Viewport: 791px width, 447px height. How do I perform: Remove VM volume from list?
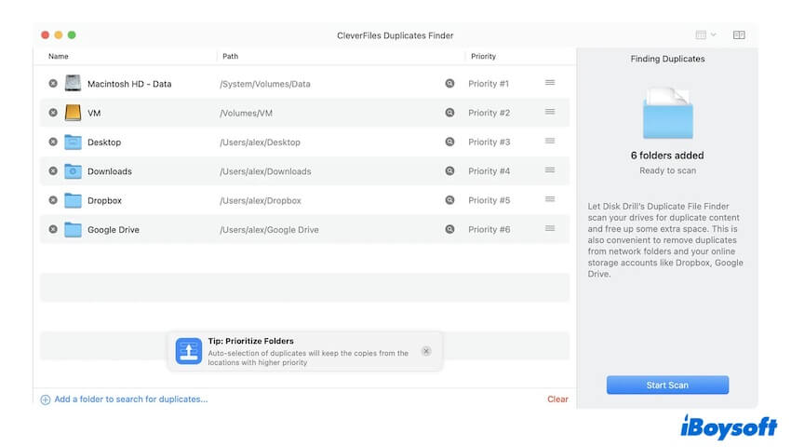tap(53, 113)
